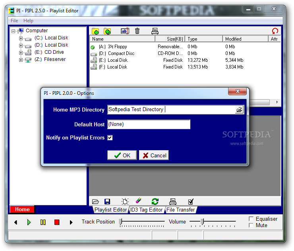Click the add-to-playlist folder icon with green cross

click(107, 31)
